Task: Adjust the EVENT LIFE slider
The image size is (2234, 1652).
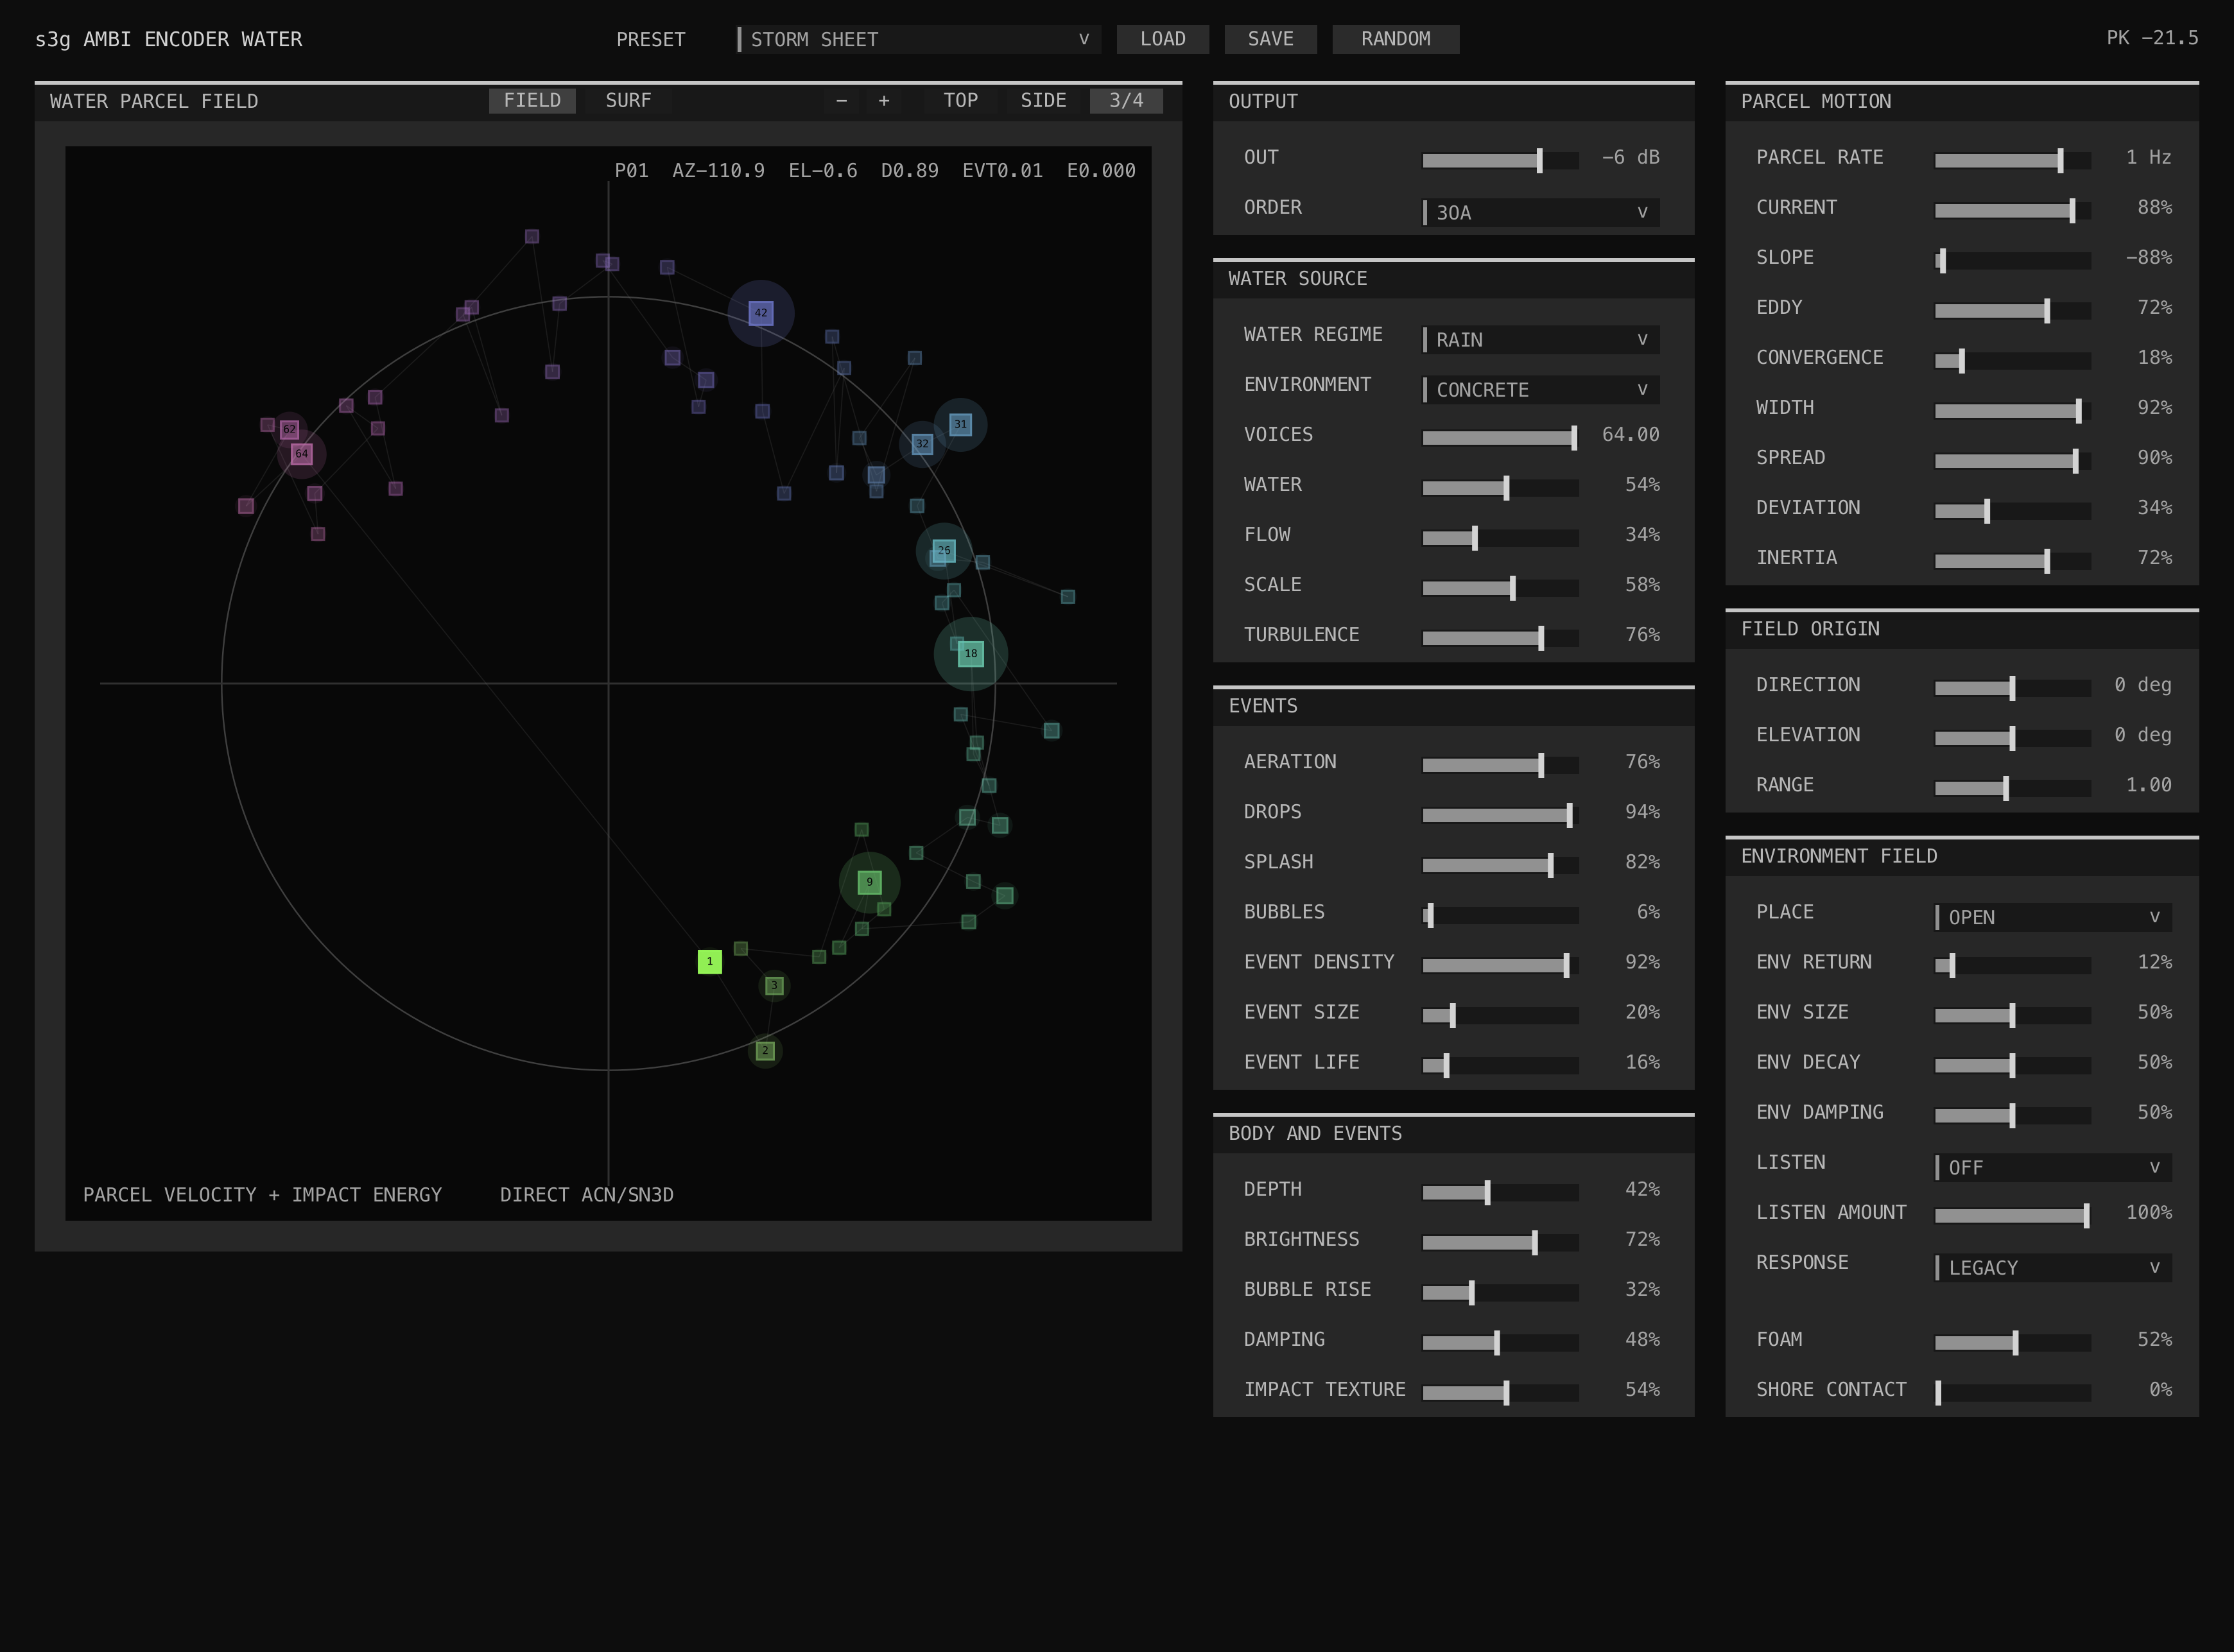Action: click(x=1501, y=1064)
